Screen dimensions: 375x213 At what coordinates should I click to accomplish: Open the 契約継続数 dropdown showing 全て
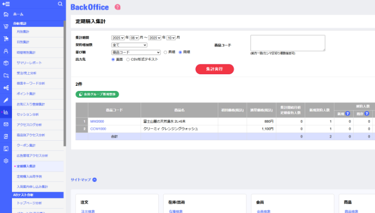coord(129,45)
